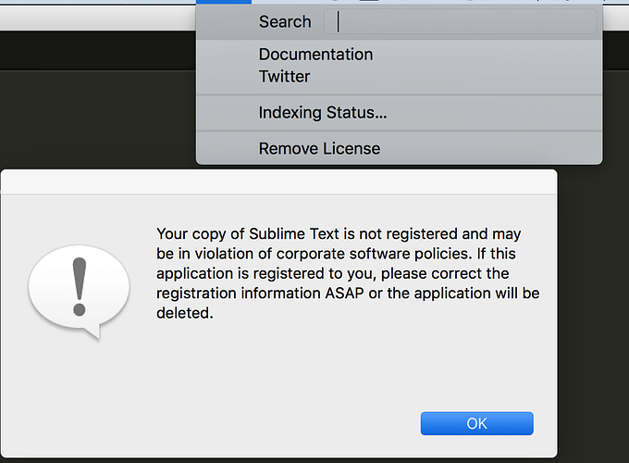Click the highlighted blue Help menu title

[224, 2]
